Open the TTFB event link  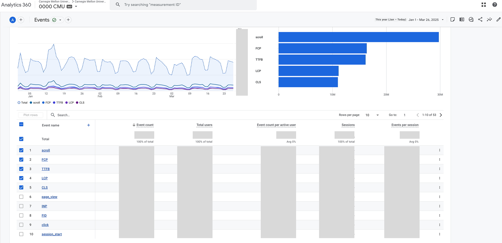46,169
